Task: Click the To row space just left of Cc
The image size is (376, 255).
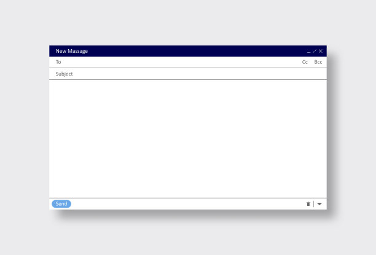Action: [289, 62]
